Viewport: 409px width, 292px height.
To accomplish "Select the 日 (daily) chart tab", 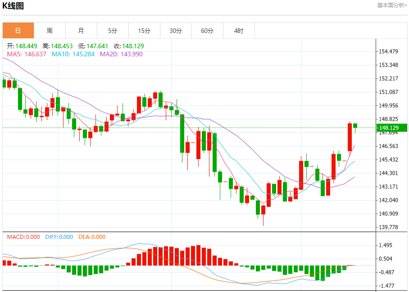I will pyautogui.click(x=18, y=31).
